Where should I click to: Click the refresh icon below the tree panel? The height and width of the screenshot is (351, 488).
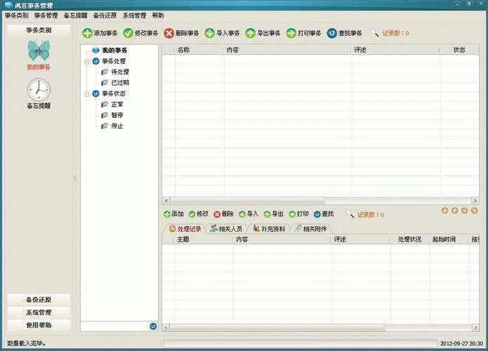coord(153,326)
